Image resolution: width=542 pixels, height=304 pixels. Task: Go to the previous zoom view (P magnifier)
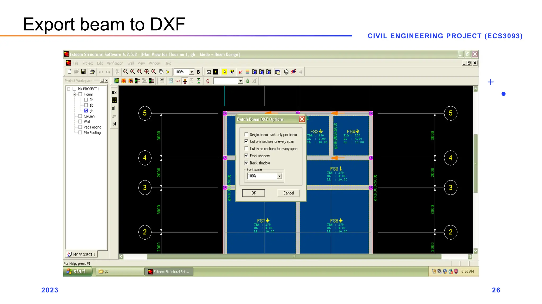(154, 72)
